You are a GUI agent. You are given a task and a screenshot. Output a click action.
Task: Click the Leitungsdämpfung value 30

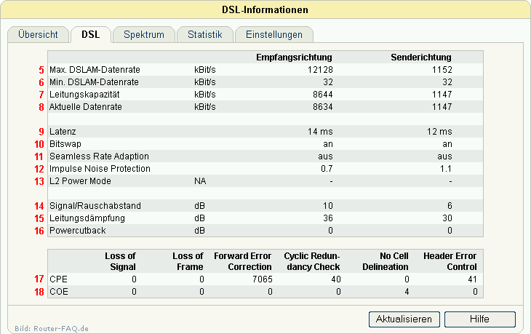coord(447,218)
